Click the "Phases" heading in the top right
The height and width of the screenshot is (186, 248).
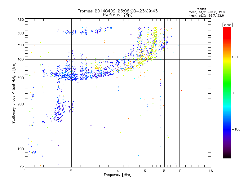pyautogui.click(x=201, y=9)
